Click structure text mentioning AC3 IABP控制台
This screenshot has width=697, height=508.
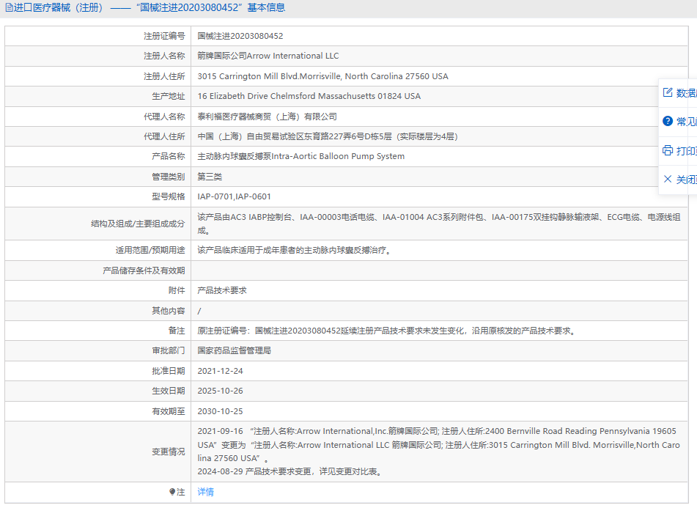[439, 224]
